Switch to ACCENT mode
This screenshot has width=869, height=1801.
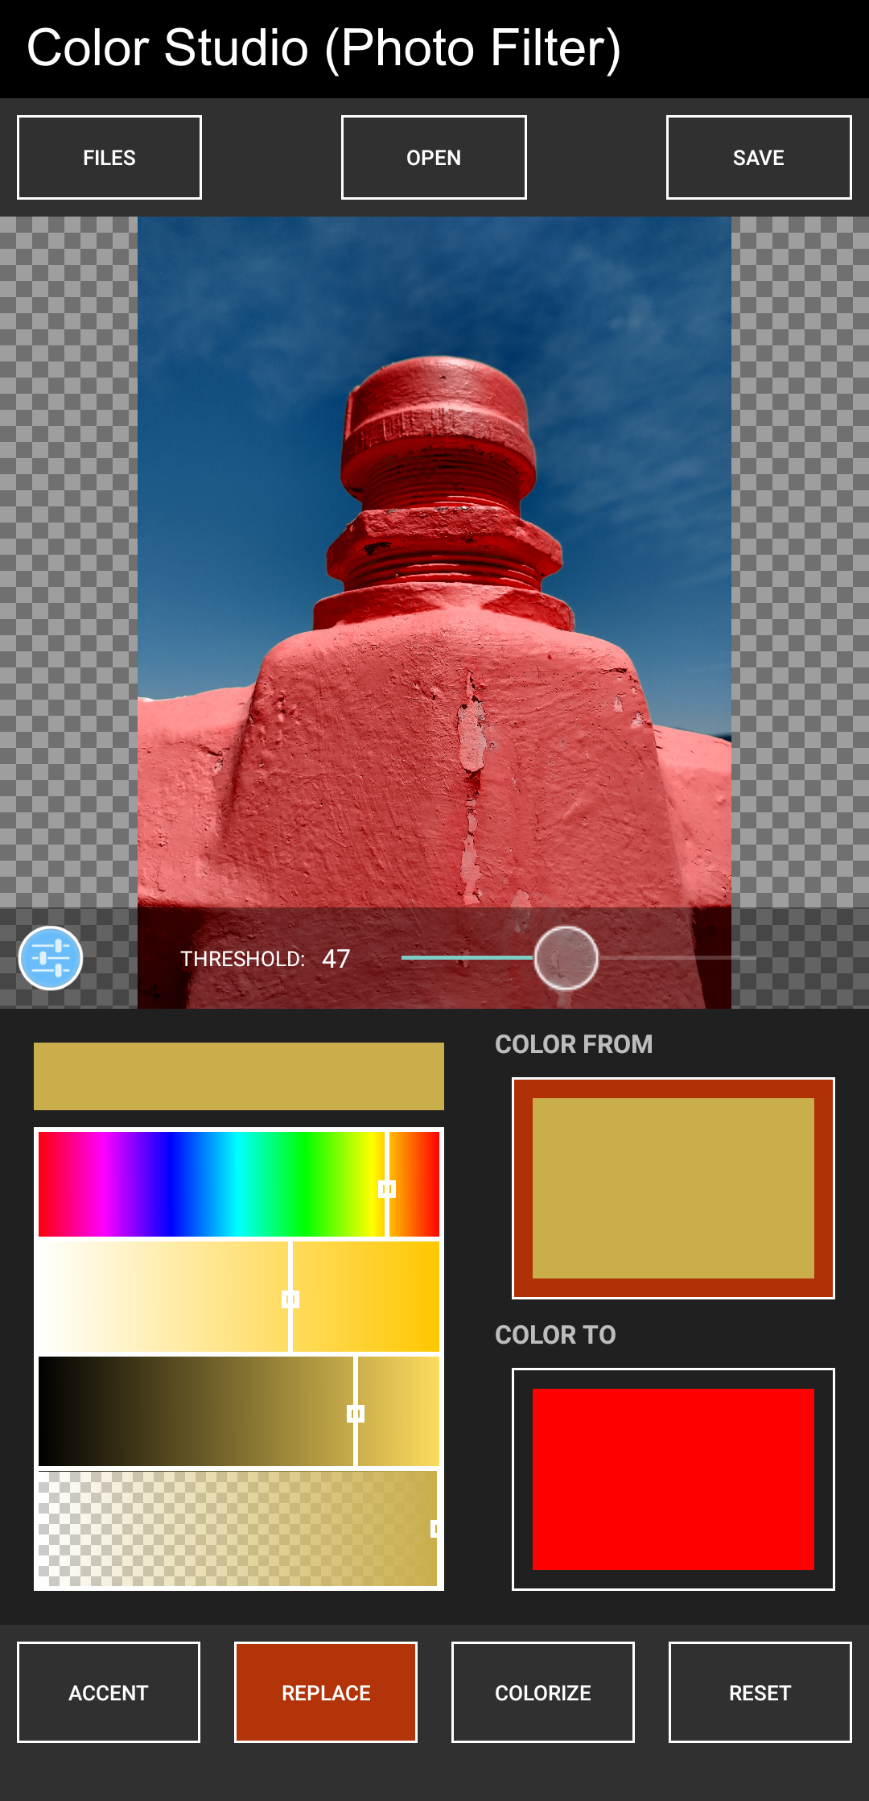(x=109, y=1692)
